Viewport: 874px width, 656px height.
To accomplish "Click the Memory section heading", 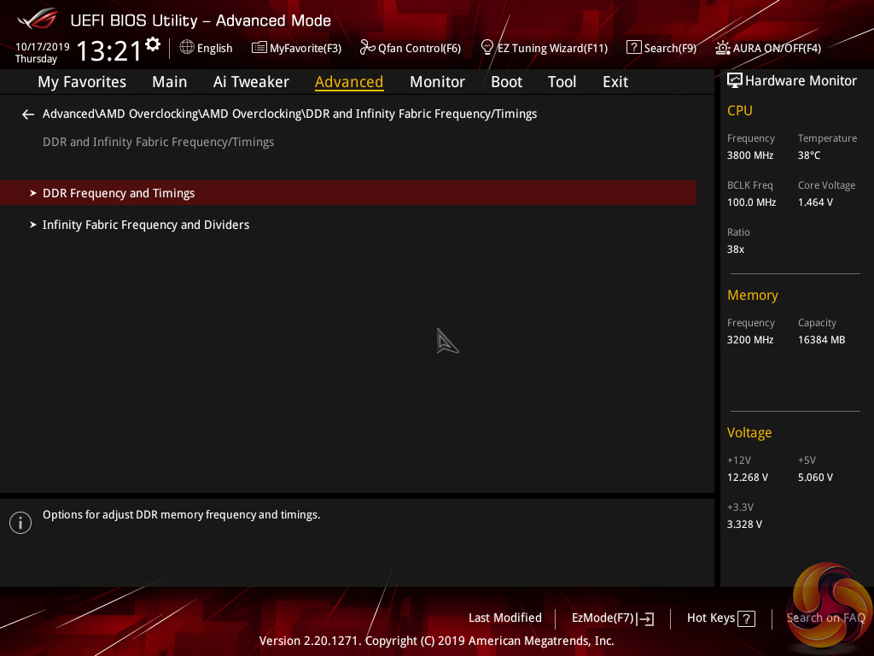I will pyautogui.click(x=753, y=295).
